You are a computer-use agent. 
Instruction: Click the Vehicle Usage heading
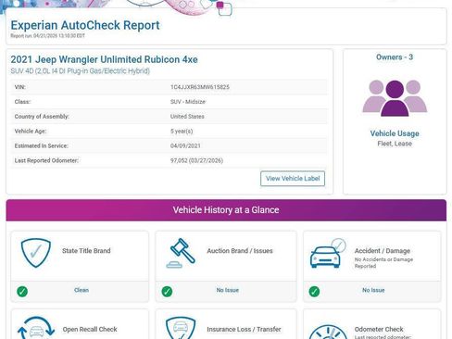point(395,133)
